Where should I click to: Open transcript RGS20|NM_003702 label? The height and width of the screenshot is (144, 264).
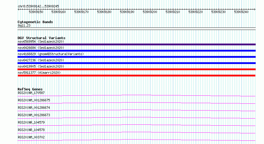(x=31, y=137)
